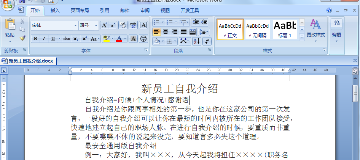Center align the text

166,31
